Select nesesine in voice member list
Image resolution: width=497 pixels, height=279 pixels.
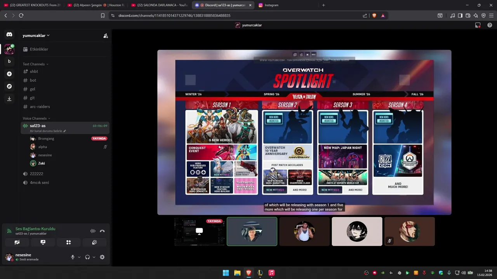coord(68,155)
